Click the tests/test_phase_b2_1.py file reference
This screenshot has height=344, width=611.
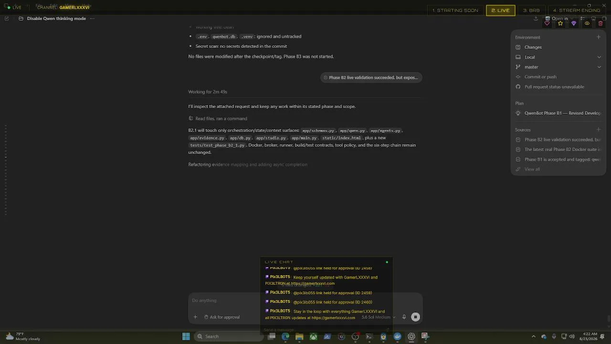tap(217, 145)
